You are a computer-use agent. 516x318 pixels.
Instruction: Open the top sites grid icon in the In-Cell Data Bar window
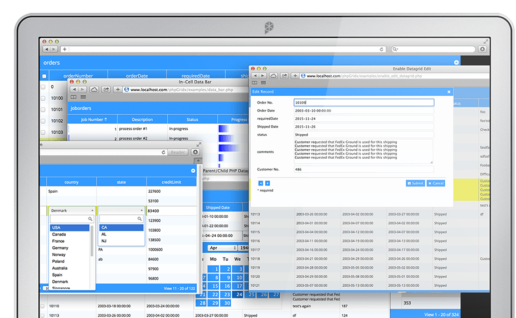pyautogui.click(x=83, y=97)
